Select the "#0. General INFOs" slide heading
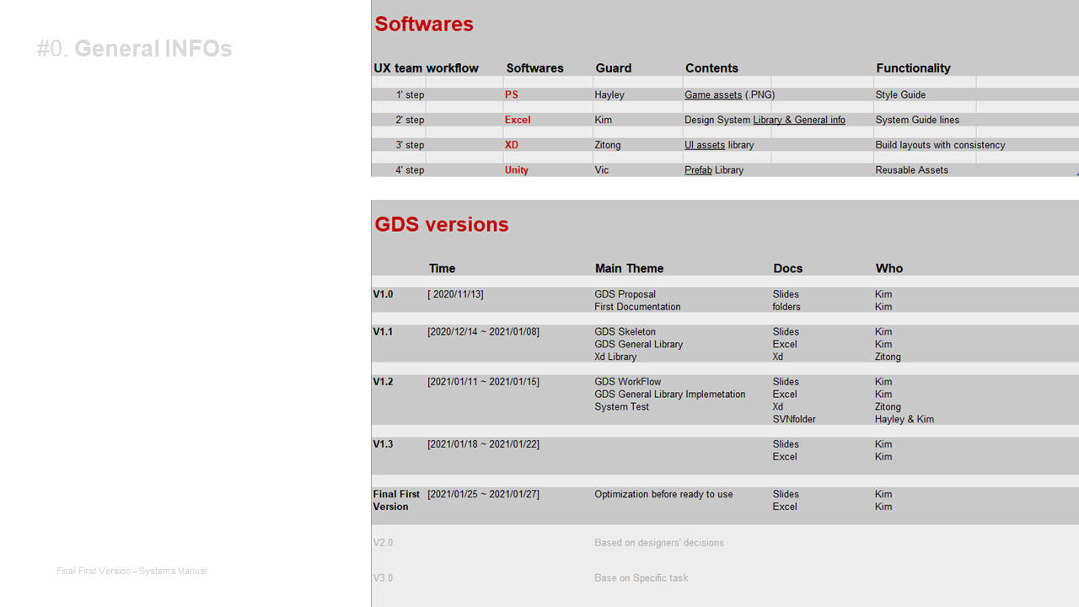 (x=134, y=49)
